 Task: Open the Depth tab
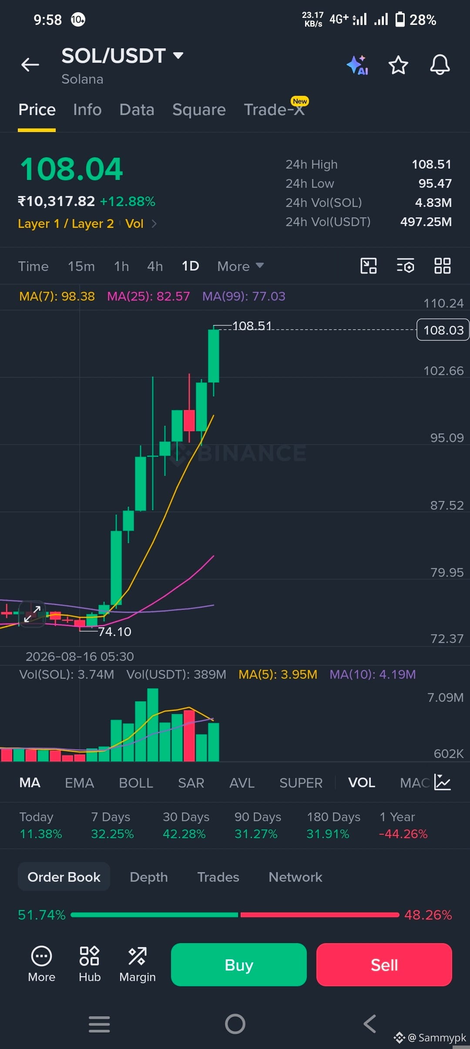(x=149, y=877)
